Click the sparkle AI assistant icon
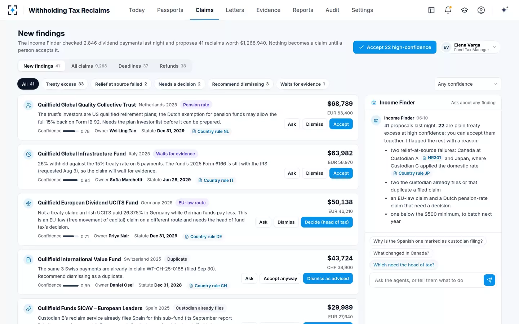Image resolution: width=519 pixels, height=324 pixels. click(x=505, y=10)
